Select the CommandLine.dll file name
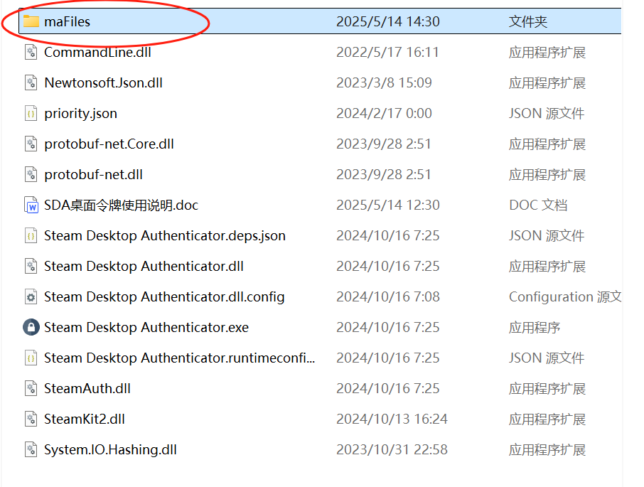Image resolution: width=644 pixels, height=487 pixels. point(98,52)
